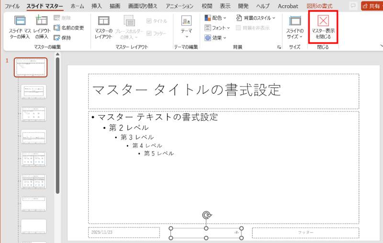383x243 pixels.
Task: Click top-left sizing handle of selected placeholder
Action: pyautogui.click(x=171, y=228)
